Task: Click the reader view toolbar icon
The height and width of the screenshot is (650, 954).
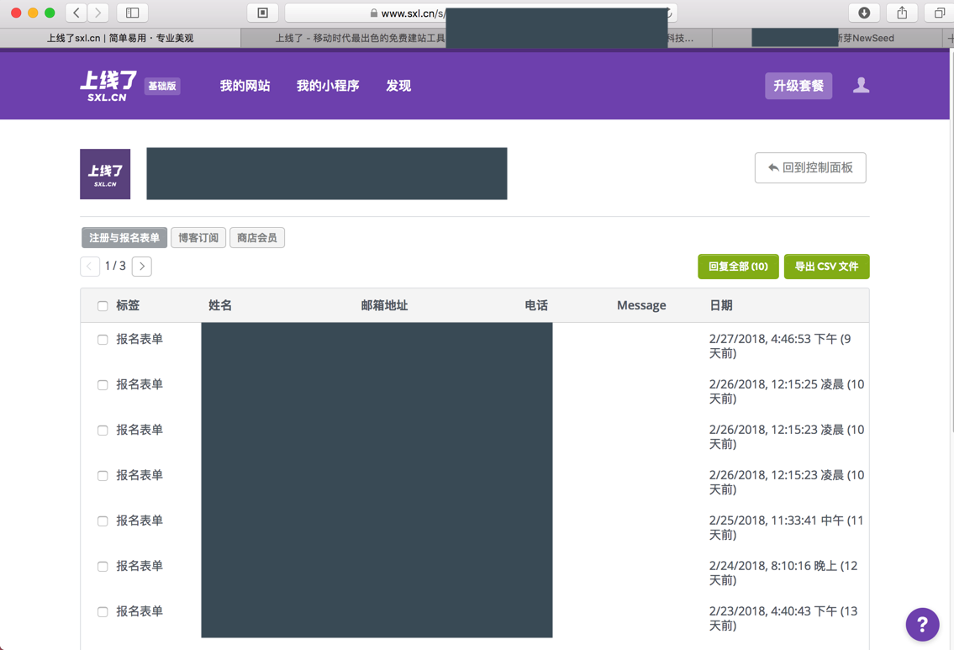Action: click(x=263, y=13)
